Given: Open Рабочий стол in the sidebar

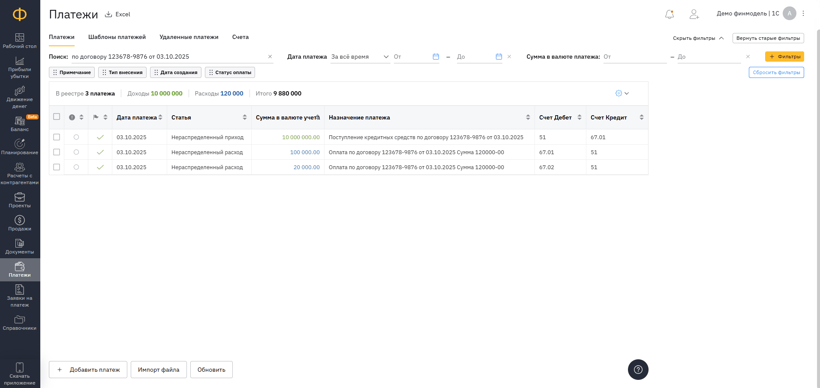Looking at the screenshot, I should pos(20,41).
